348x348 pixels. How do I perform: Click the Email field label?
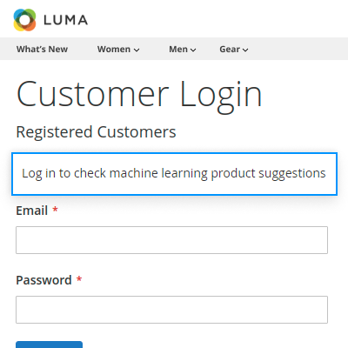click(x=32, y=211)
